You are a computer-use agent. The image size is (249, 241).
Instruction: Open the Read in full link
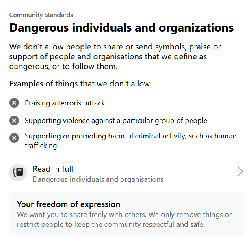53,169
